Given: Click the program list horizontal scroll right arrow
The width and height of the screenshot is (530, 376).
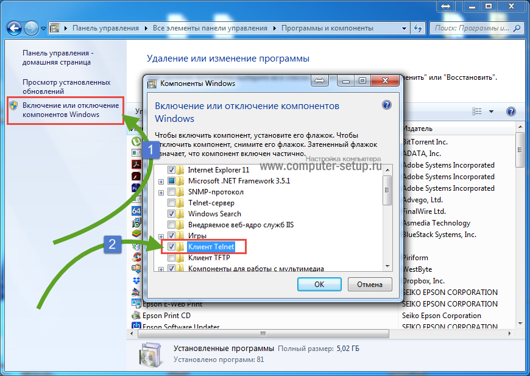Looking at the screenshot, I should [x=510, y=334].
